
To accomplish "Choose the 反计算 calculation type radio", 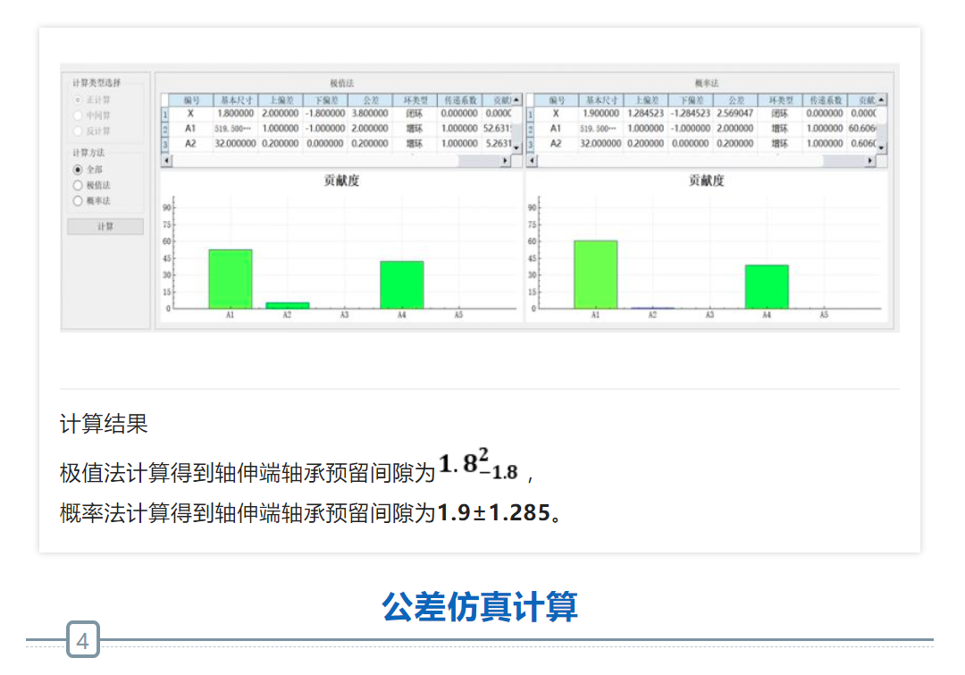I will pos(78,131).
